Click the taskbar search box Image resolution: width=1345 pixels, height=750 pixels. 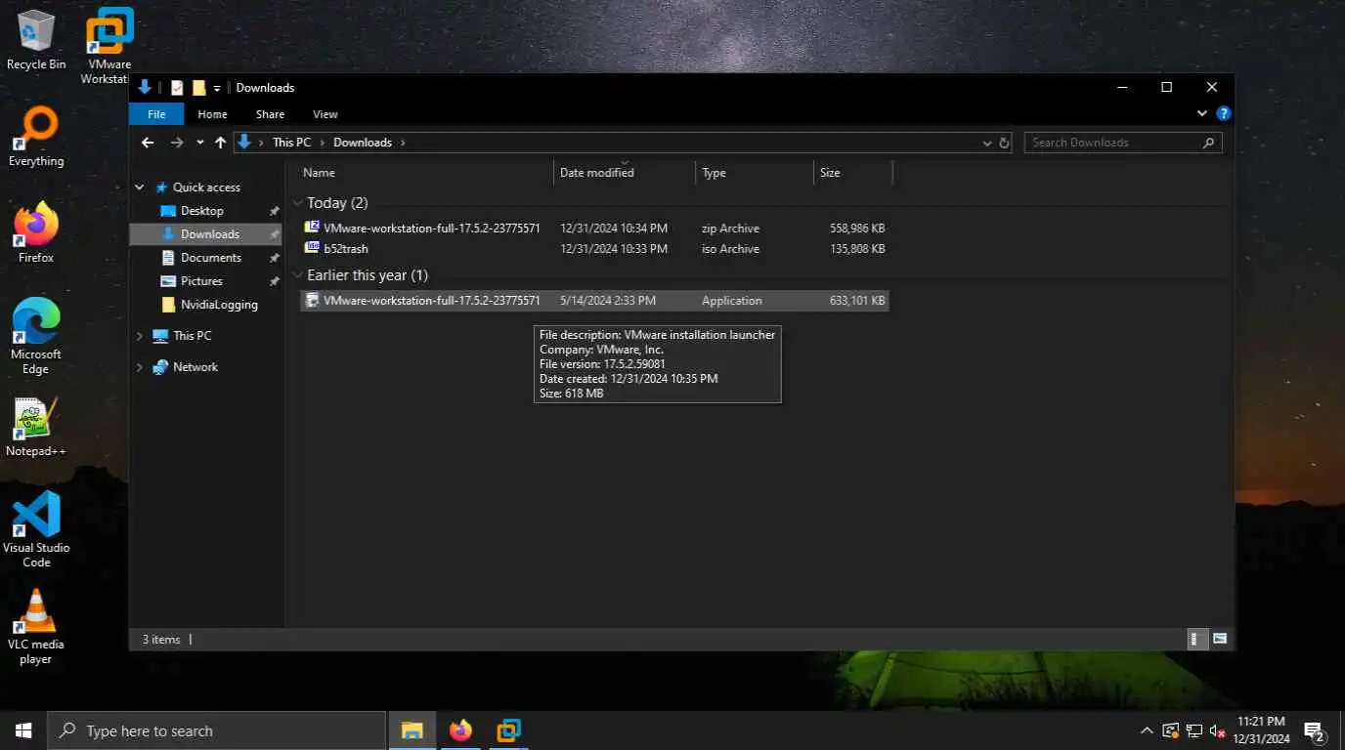pyautogui.click(x=216, y=730)
